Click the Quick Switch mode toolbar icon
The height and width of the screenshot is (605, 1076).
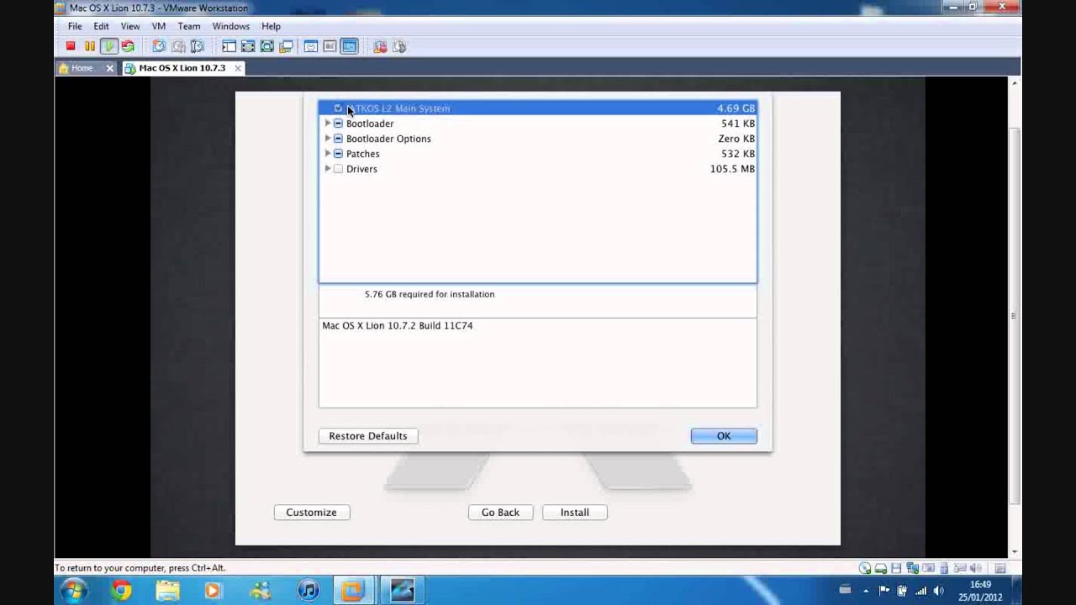[x=248, y=46]
